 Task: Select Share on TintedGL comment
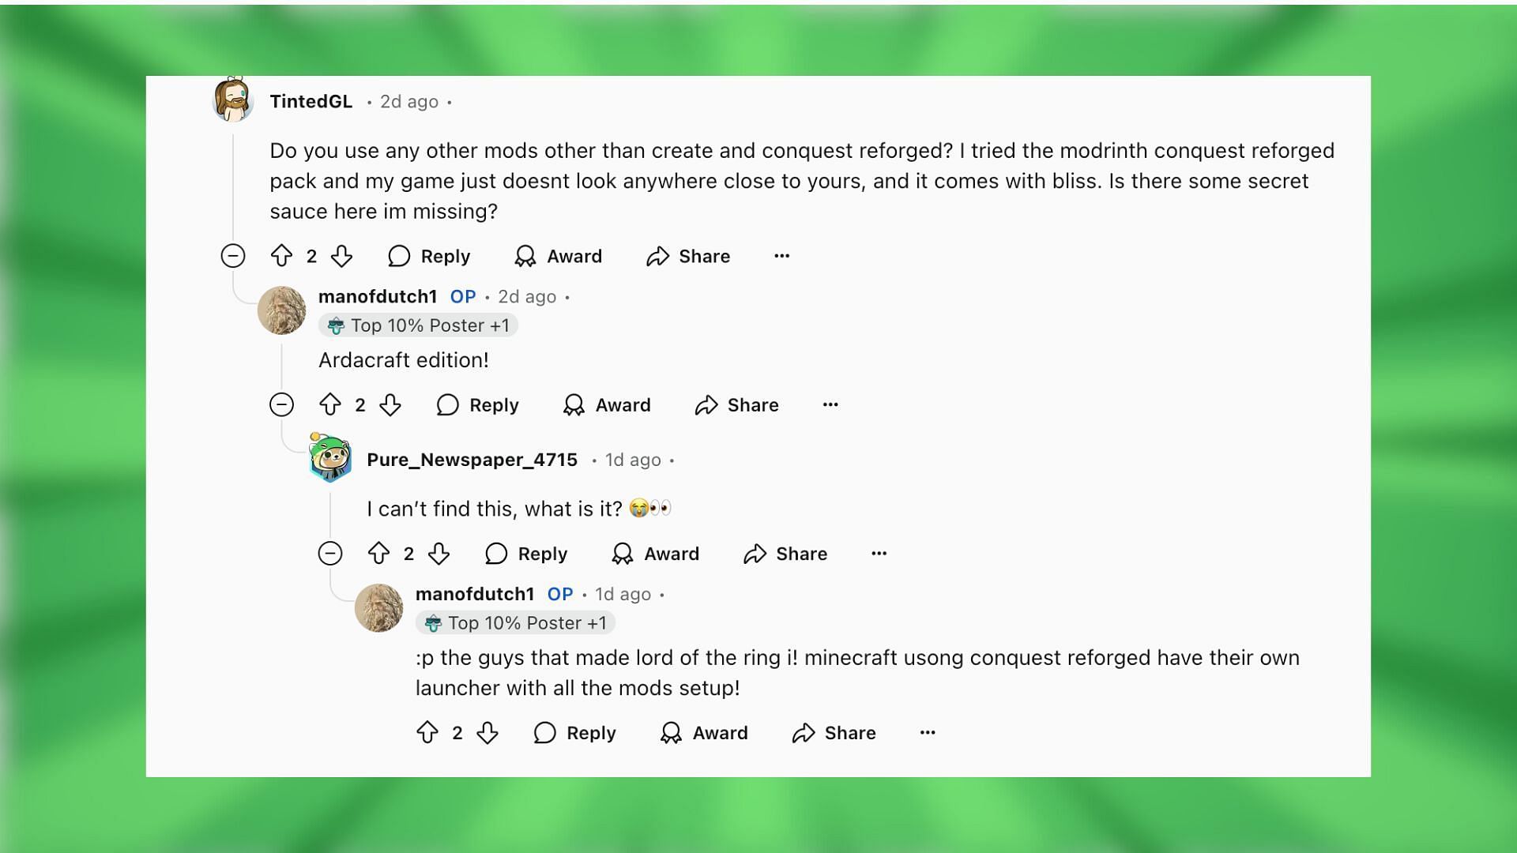pos(687,255)
